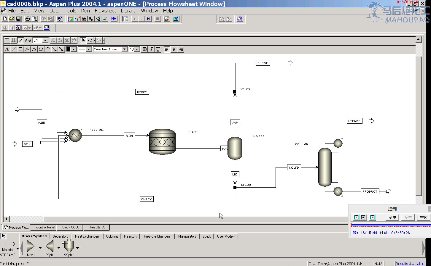Open the fill color dropdown arrow
The image size is (431, 266).
(74, 49)
